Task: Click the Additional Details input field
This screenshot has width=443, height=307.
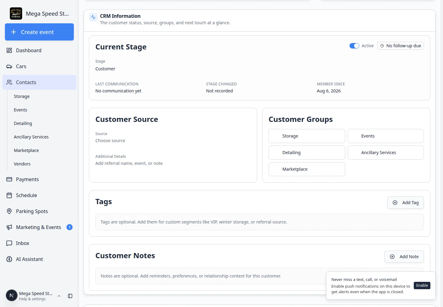Action: (129, 163)
